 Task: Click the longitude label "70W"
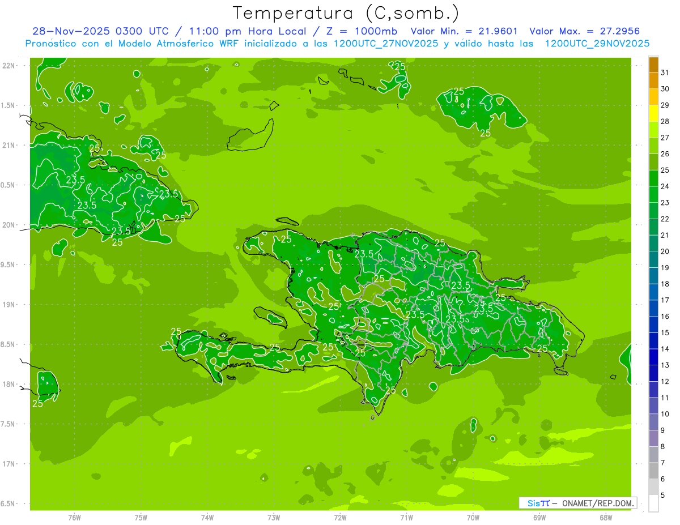pos(473,518)
